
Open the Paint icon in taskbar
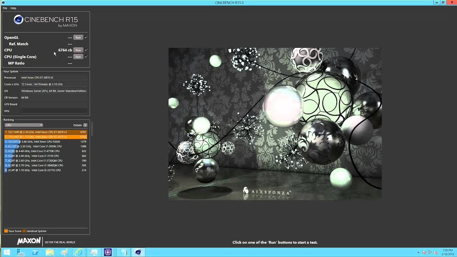click(64, 252)
